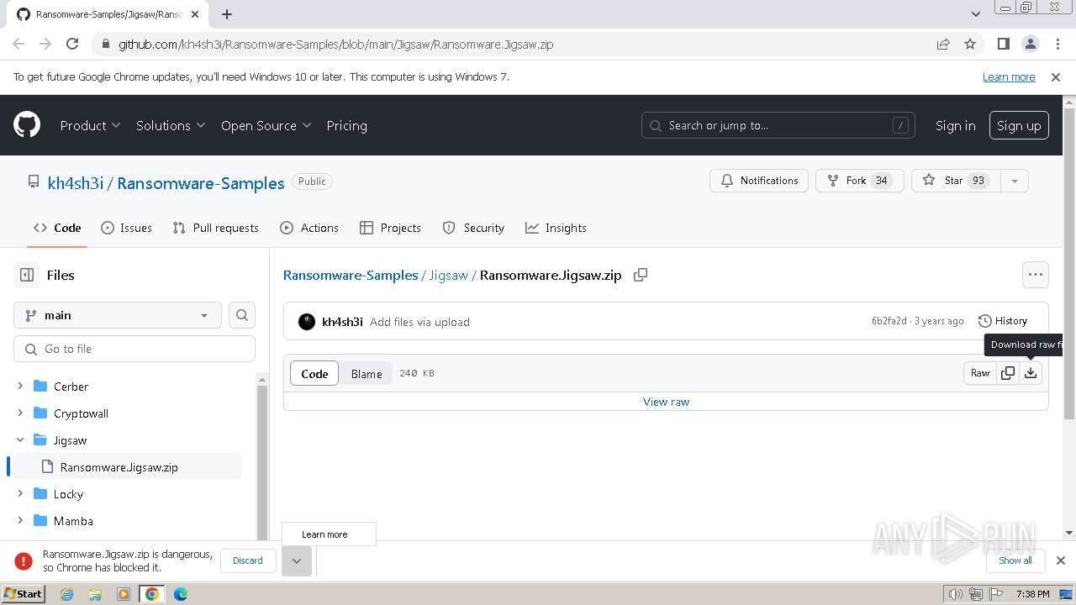Click the Sign up button
The image size is (1076, 605).
point(1019,125)
